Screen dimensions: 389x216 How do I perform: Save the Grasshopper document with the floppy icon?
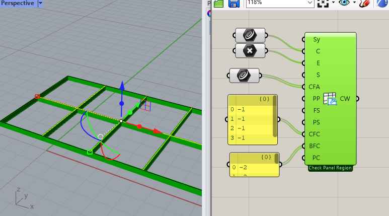[x=234, y=4]
